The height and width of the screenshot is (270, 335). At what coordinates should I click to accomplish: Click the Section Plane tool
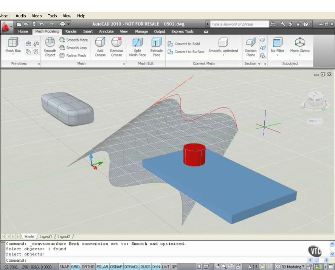pyautogui.click(x=251, y=47)
